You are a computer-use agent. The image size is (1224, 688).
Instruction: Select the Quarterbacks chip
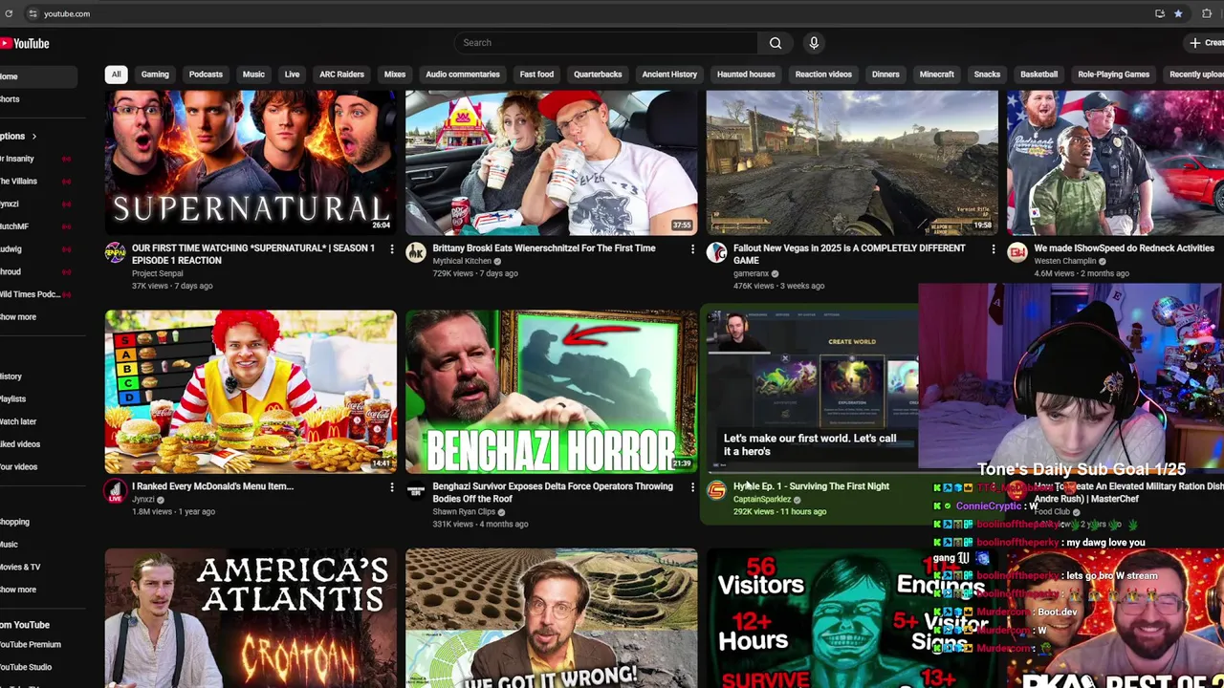598,75
